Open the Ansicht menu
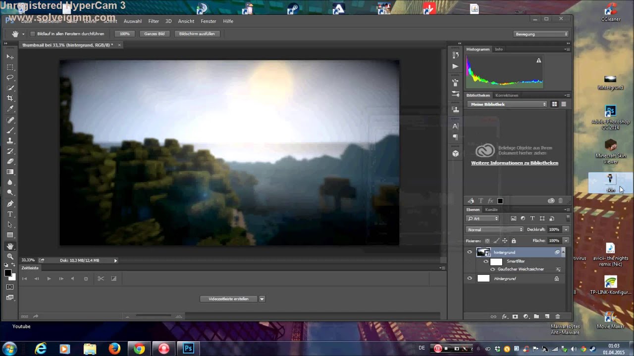This screenshot has width=634, height=356. [186, 21]
